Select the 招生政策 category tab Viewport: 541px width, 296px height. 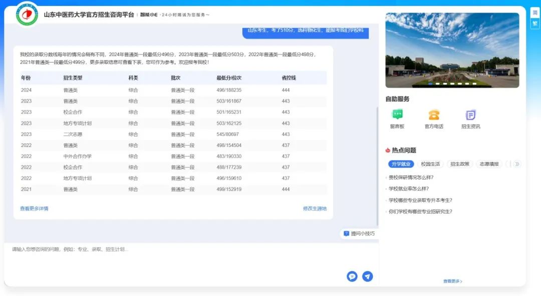click(x=459, y=164)
